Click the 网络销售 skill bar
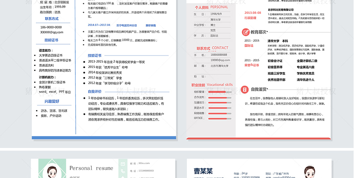The height and width of the screenshot is (178, 354). [x=220, y=113]
